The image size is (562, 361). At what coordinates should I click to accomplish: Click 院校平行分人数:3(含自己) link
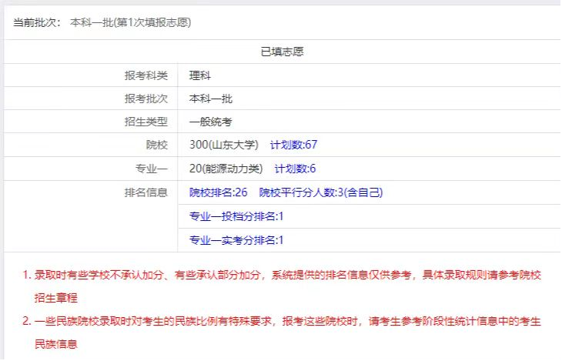[x=320, y=192]
